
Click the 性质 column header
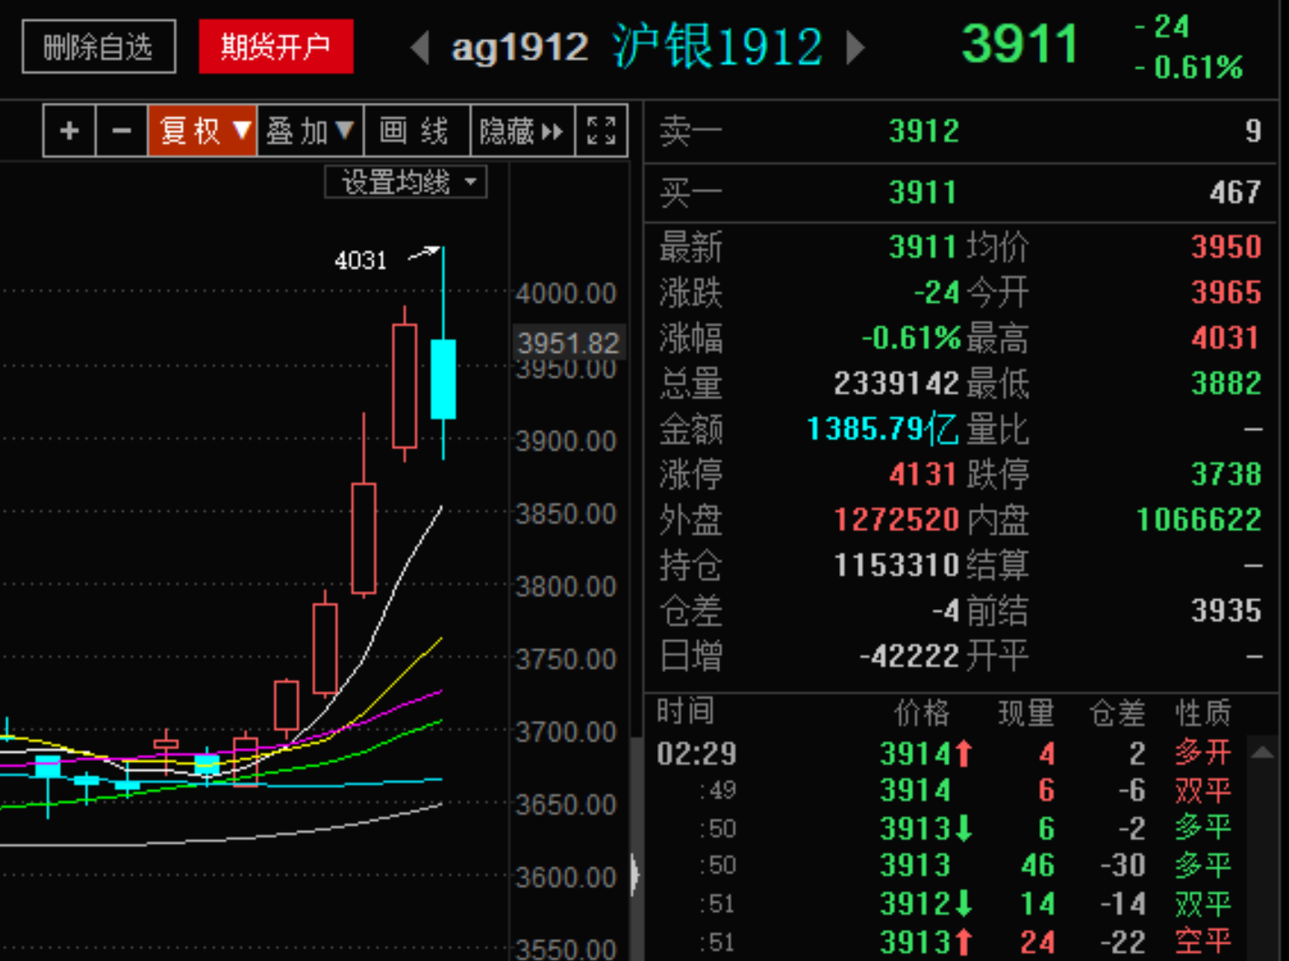coord(1203,712)
